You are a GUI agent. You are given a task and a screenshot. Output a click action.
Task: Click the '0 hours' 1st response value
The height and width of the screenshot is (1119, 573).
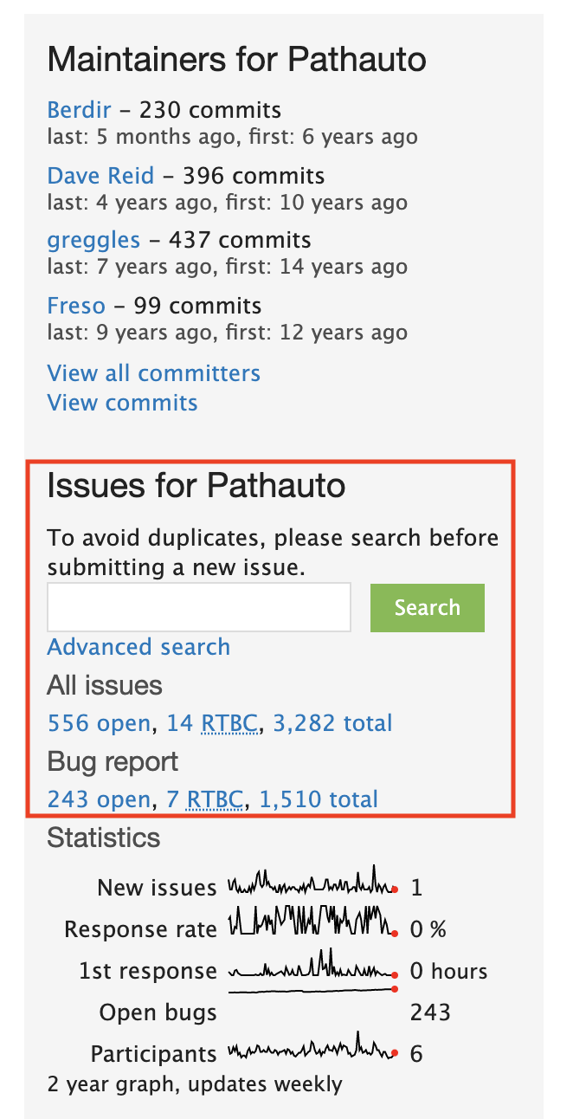tap(448, 971)
